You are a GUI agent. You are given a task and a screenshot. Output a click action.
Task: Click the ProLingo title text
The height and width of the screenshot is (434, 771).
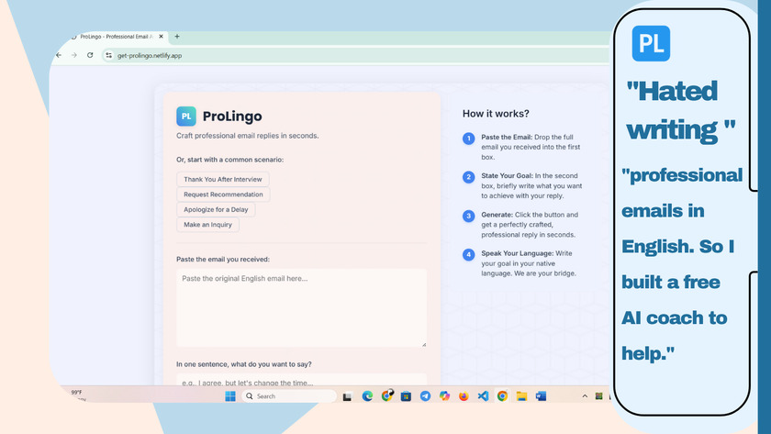click(x=232, y=117)
